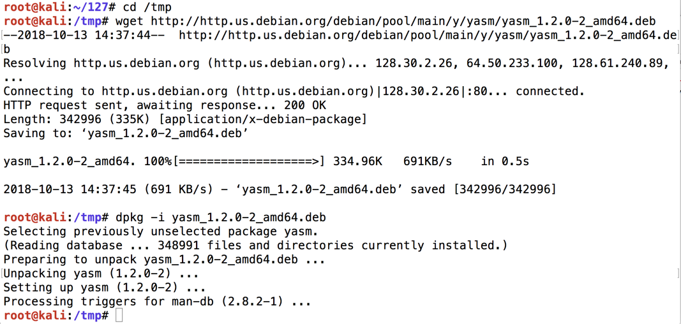Click the 'Selecting previously unselected package yasm.' line
681x324 pixels.
(x=160, y=232)
